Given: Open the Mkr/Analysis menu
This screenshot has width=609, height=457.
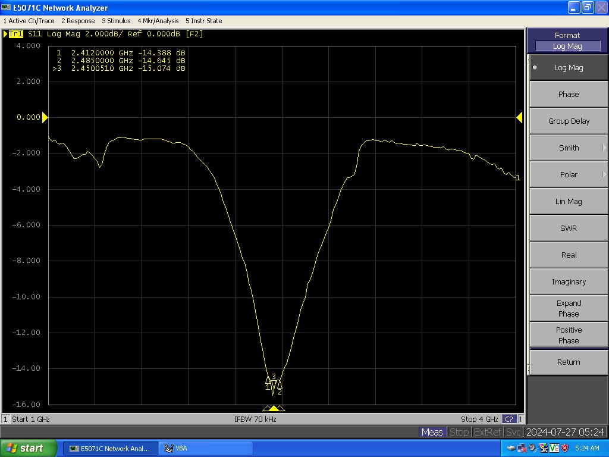Looking at the screenshot, I should tap(158, 21).
